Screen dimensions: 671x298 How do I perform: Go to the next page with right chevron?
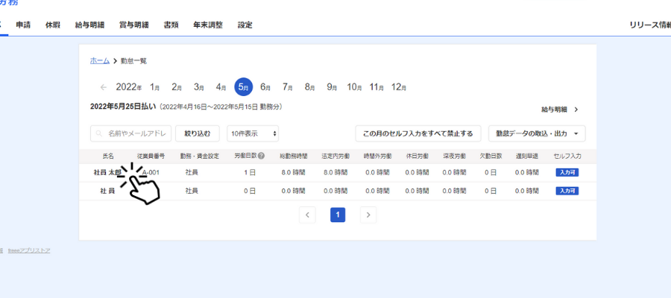coord(368,215)
